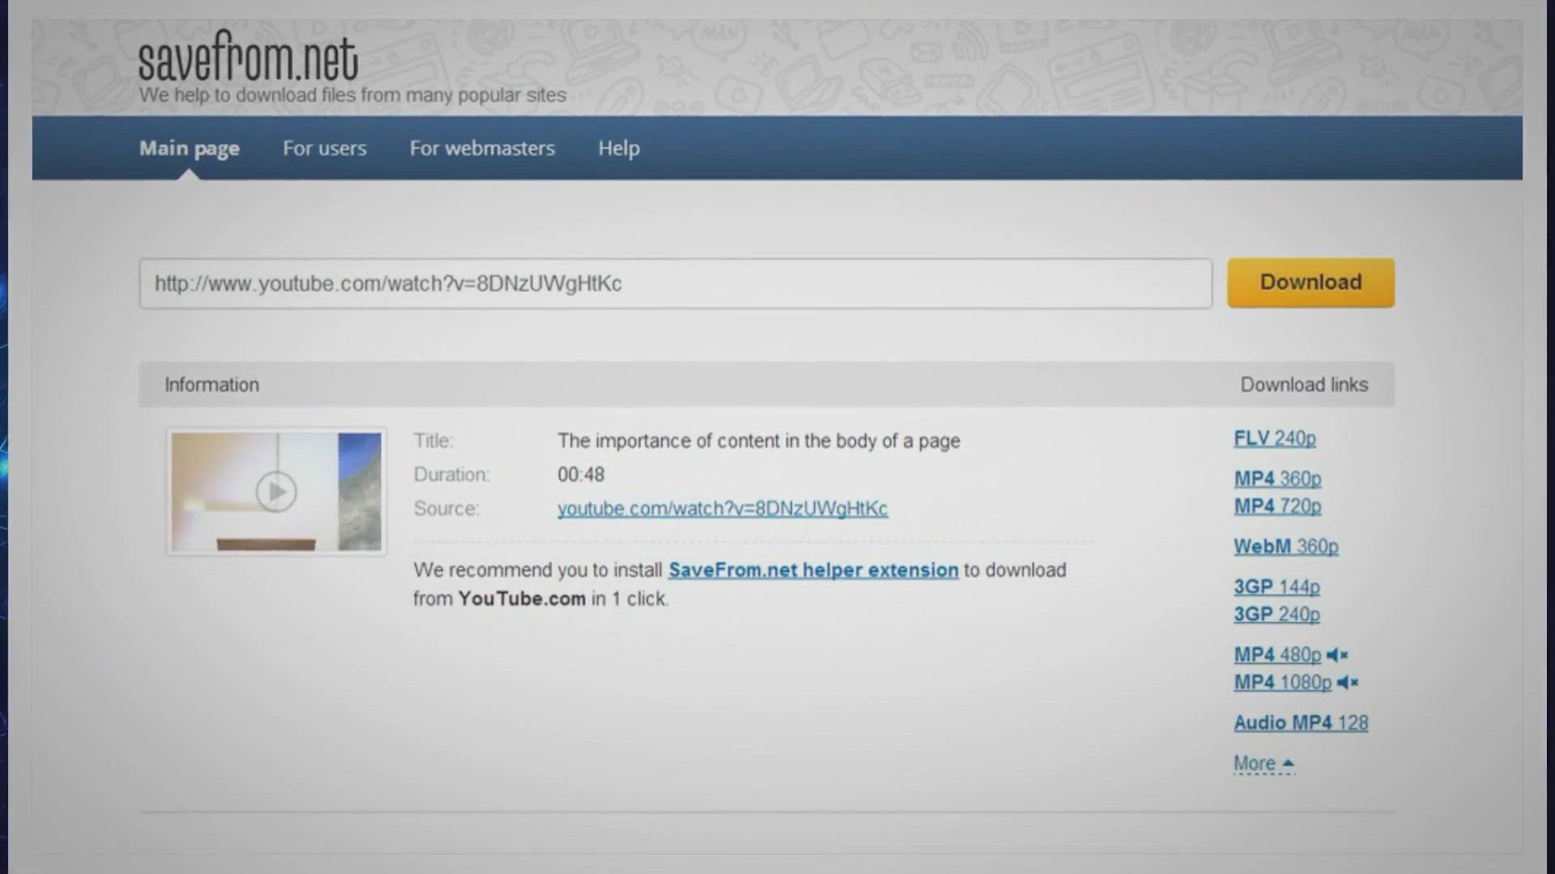
Task: Click the YouTube URL input field
Action: [675, 283]
